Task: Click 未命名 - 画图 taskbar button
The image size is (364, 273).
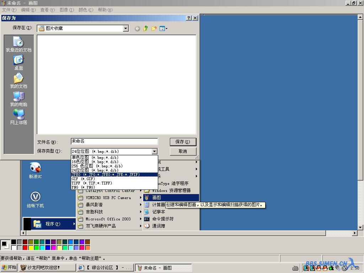Action: [164, 267]
